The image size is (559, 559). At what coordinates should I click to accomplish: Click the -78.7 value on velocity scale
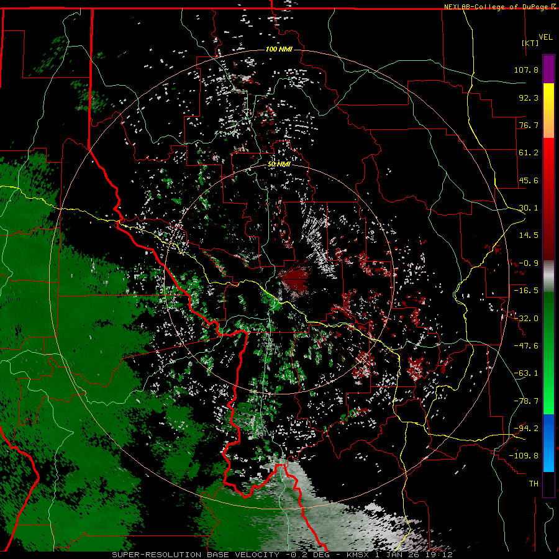coord(526,401)
